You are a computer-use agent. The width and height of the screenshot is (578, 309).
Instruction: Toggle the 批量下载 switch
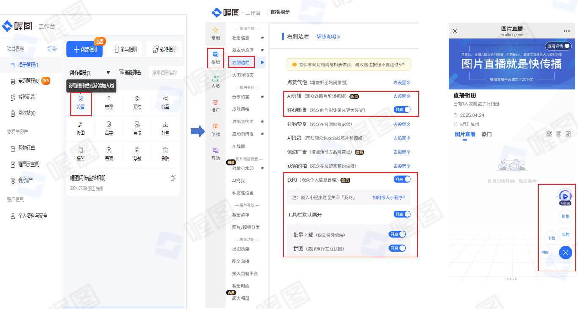click(x=397, y=234)
